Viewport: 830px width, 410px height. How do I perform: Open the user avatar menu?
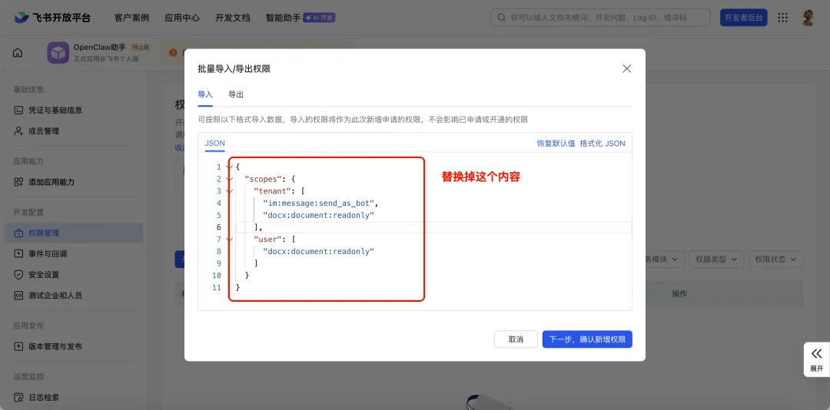click(808, 18)
